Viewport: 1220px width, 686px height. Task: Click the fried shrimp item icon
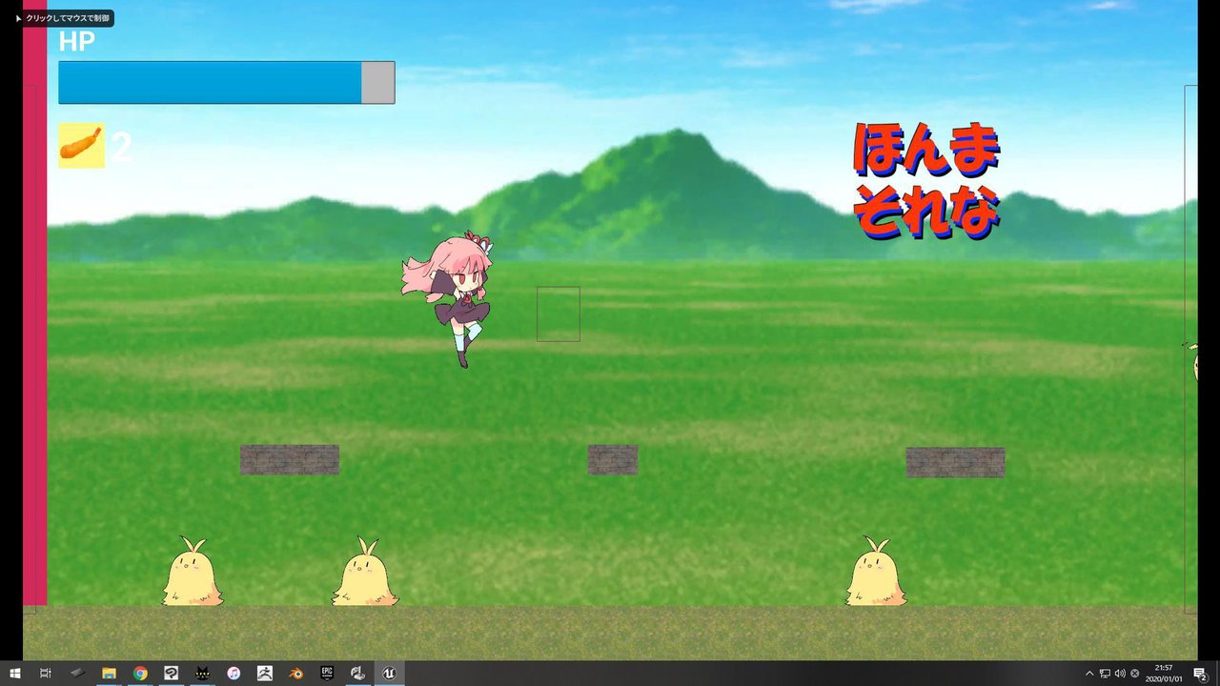(x=81, y=145)
